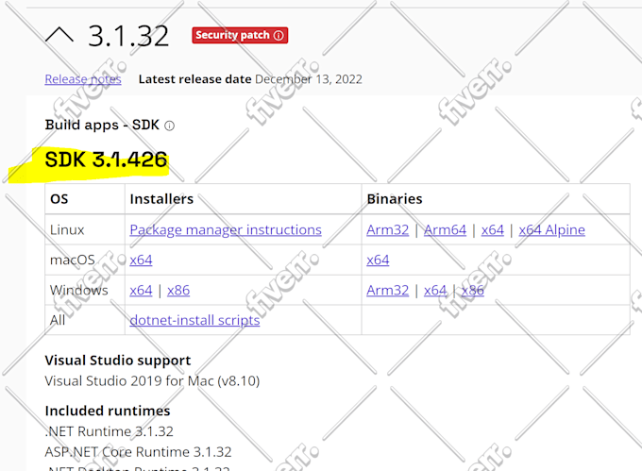
Task: Click the macOS row label
Action: [73, 260]
